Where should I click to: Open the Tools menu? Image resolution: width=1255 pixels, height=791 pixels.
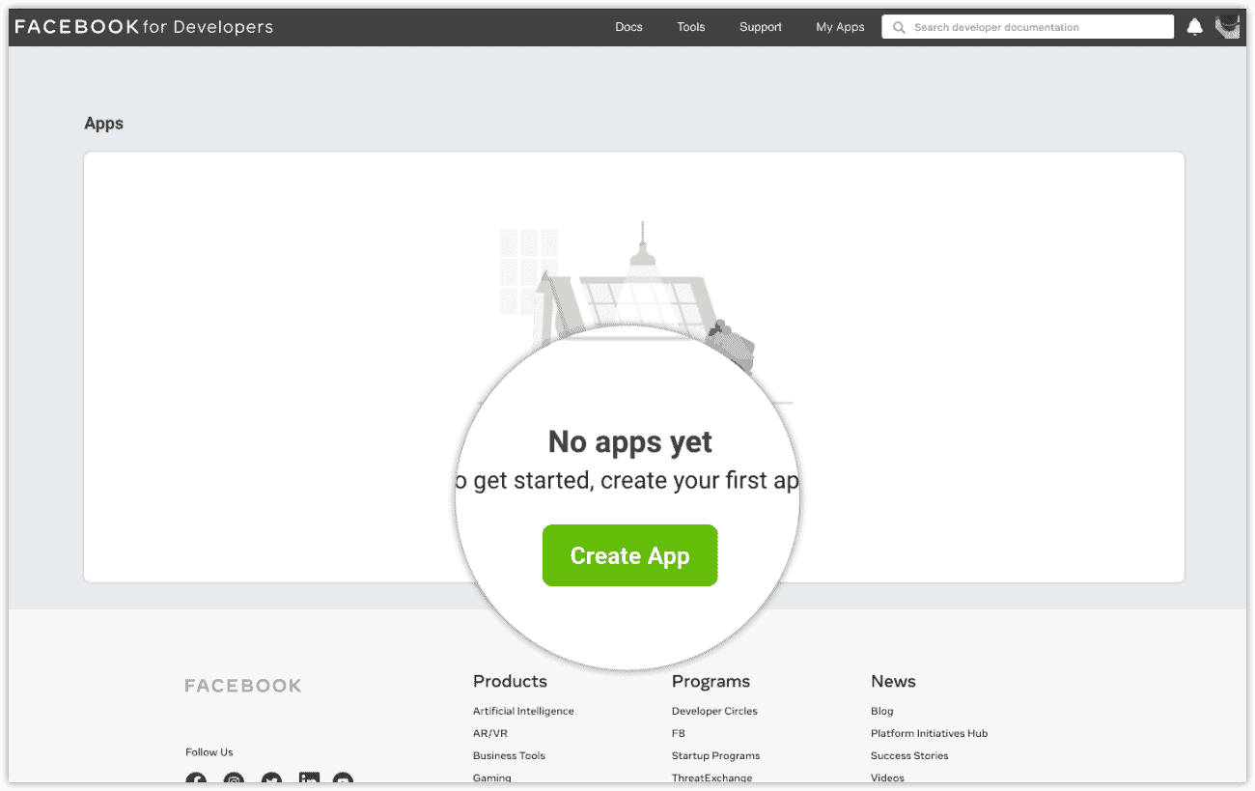point(690,27)
